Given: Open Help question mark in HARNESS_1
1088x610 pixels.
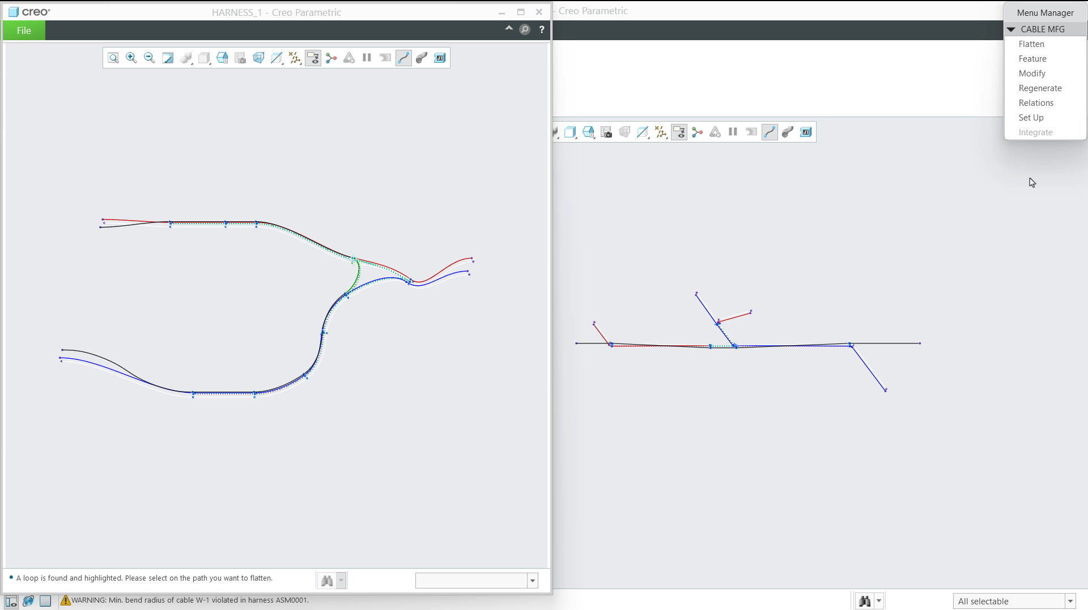Looking at the screenshot, I should [542, 29].
